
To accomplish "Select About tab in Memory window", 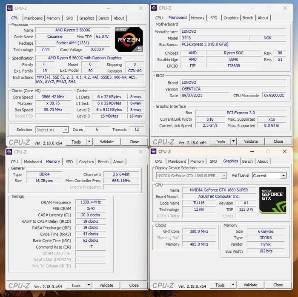I will point(118,162).
